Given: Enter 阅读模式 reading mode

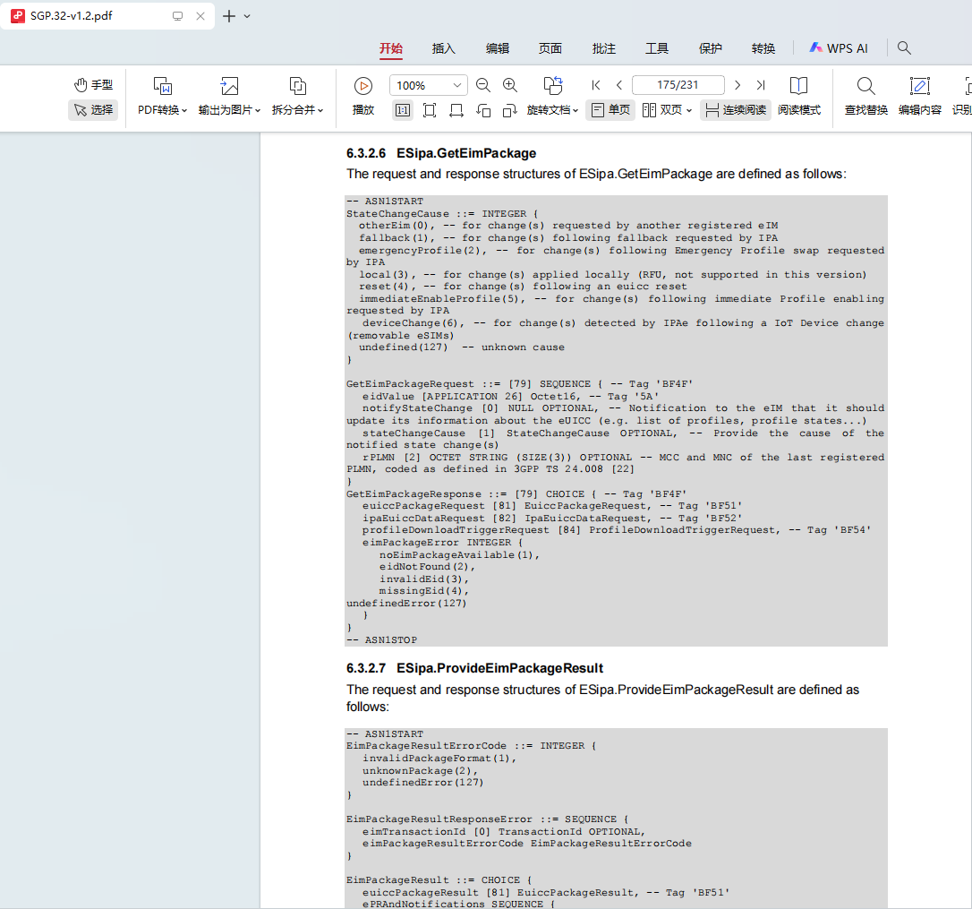Looking at the screenshot, I should click(799, 96).
